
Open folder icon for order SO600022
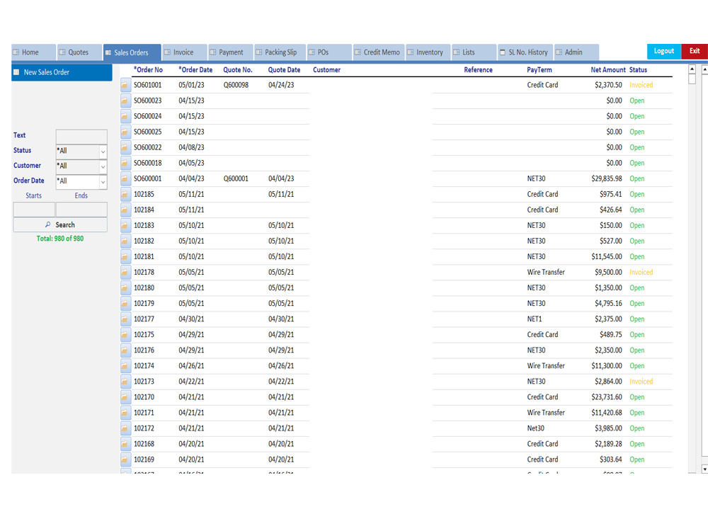(x=125, y=148)
